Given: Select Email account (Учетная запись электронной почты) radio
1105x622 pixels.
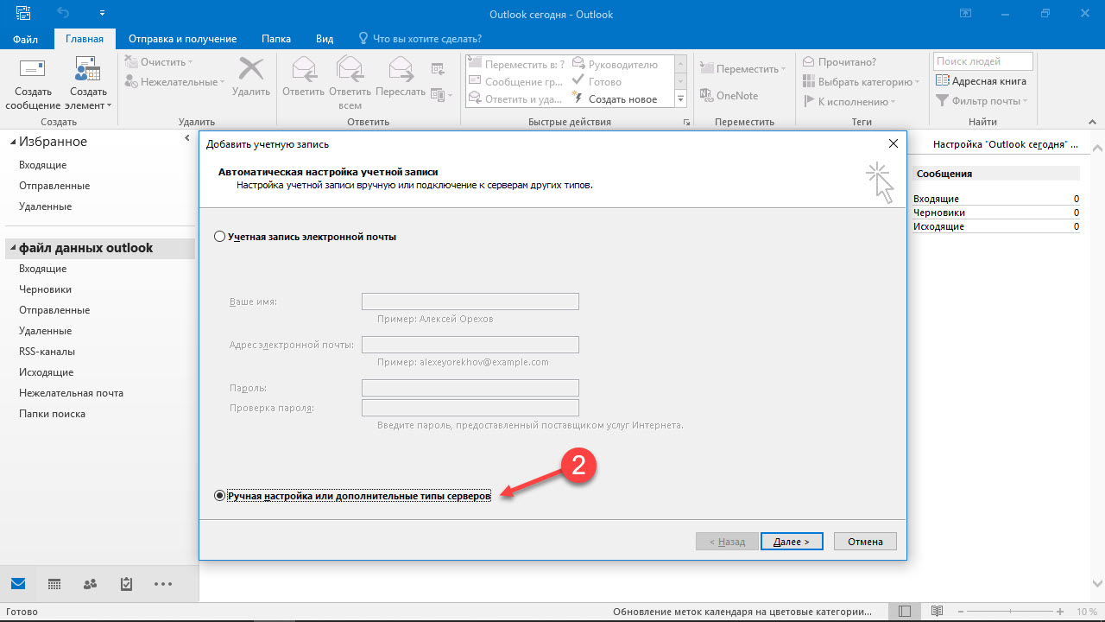Looking at the screenshot, I should [x=220, y=237].
